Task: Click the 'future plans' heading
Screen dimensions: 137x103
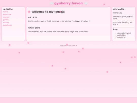Action: coord(34,28)
